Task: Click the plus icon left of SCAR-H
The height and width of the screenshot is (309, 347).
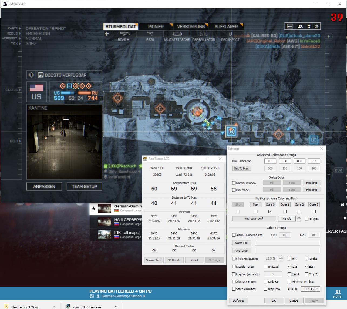Action: click(107, 34)
